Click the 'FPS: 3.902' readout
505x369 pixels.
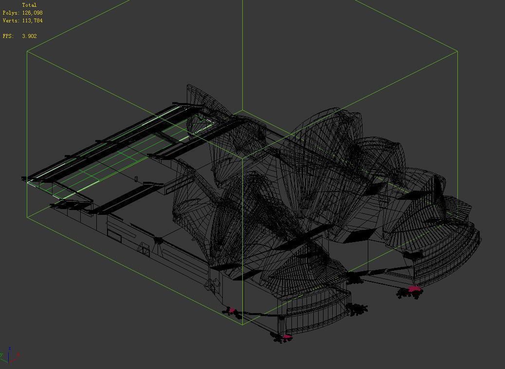tap(19, 36)
